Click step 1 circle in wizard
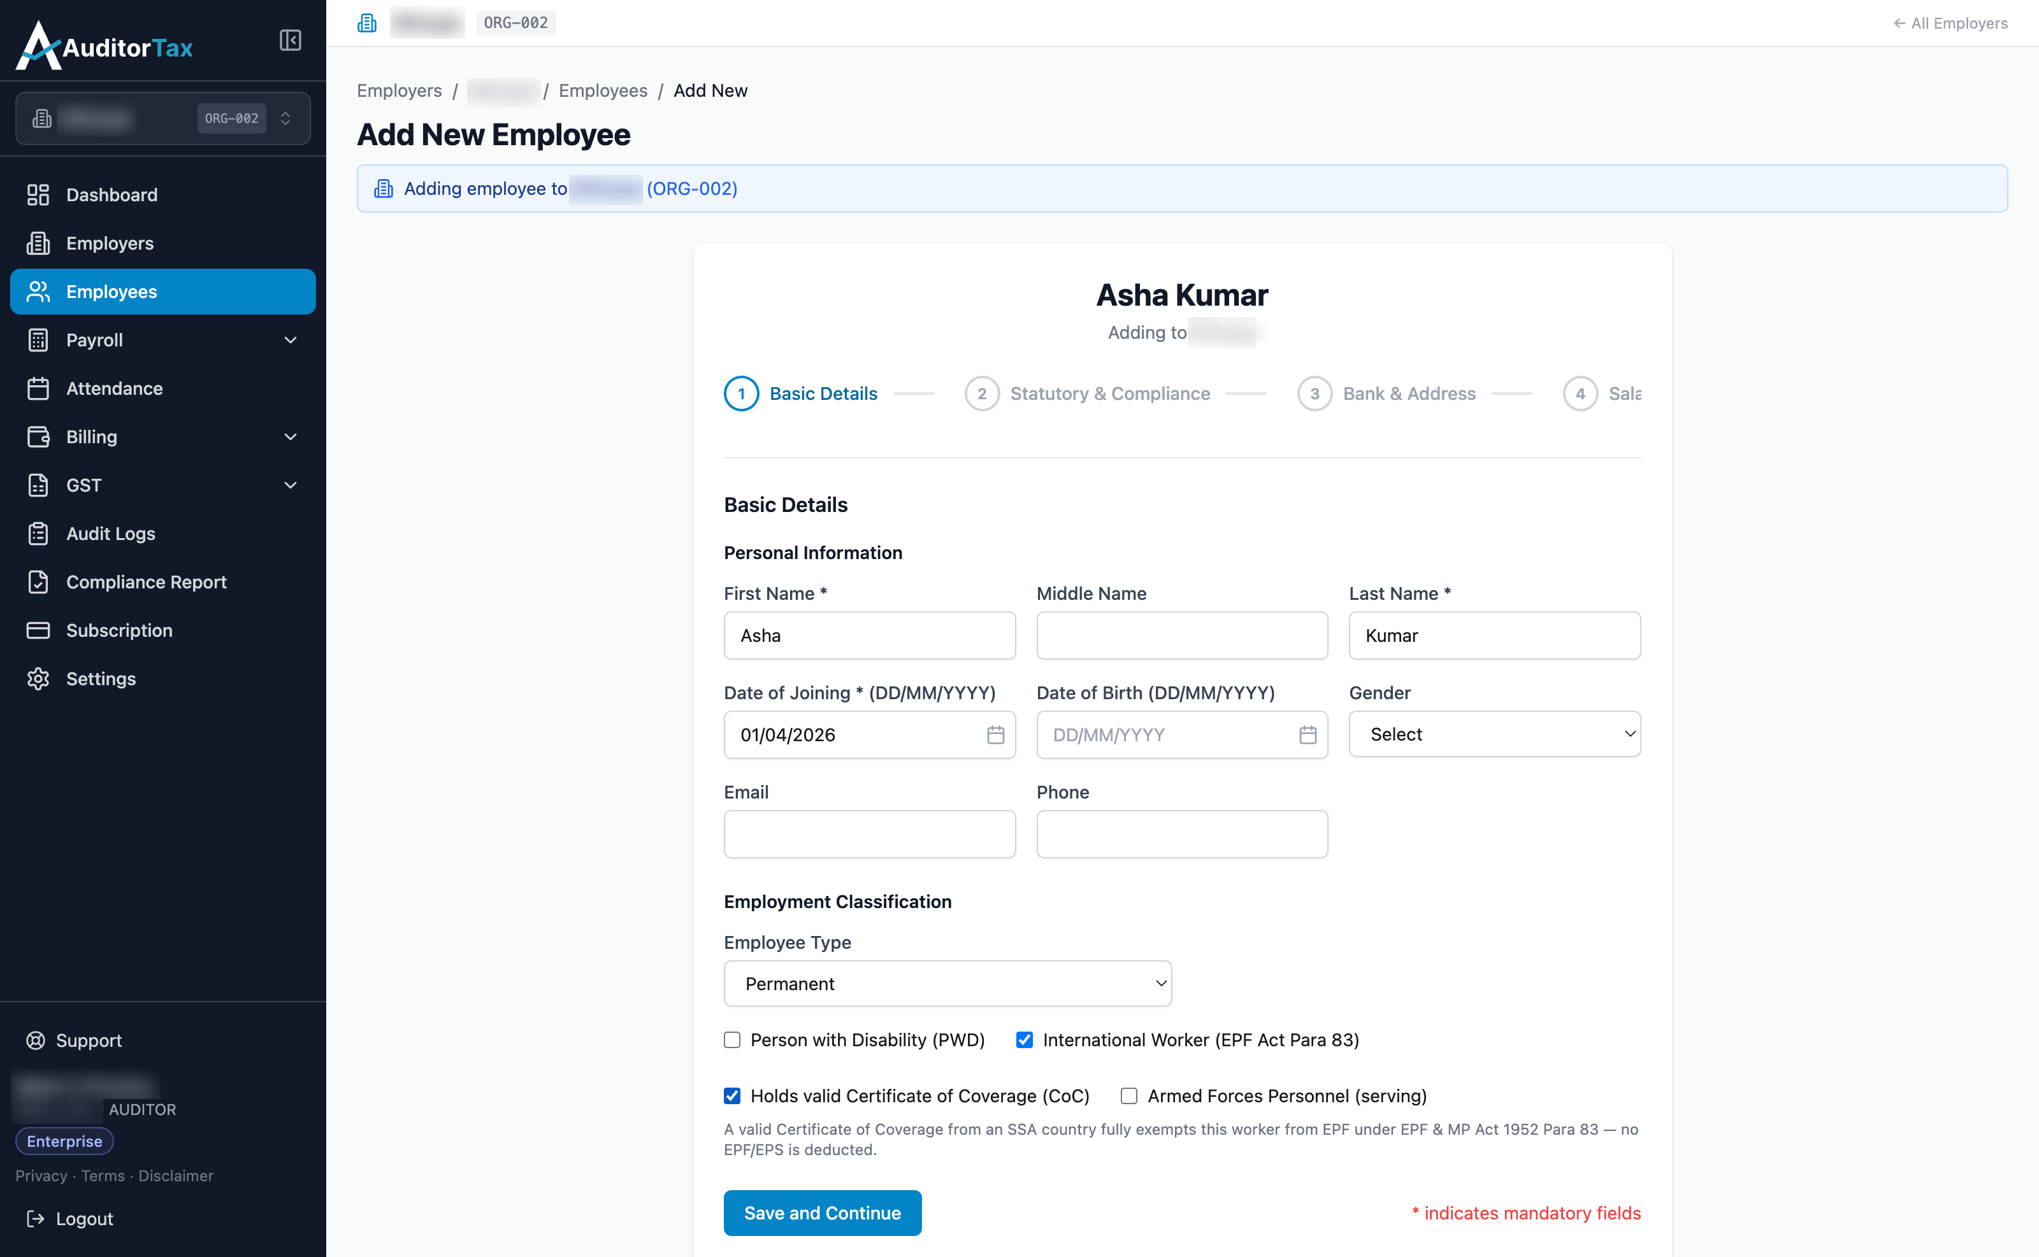This screenshot has height=1257, width=2039. click(741, 394)
